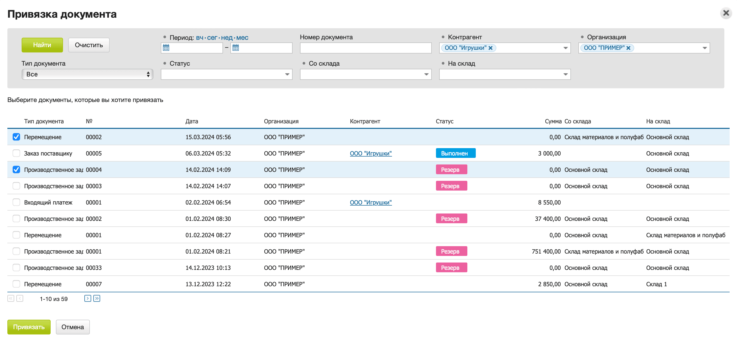Close the document linking dialog
The image size is (737, 340).
tap(726, 13)
